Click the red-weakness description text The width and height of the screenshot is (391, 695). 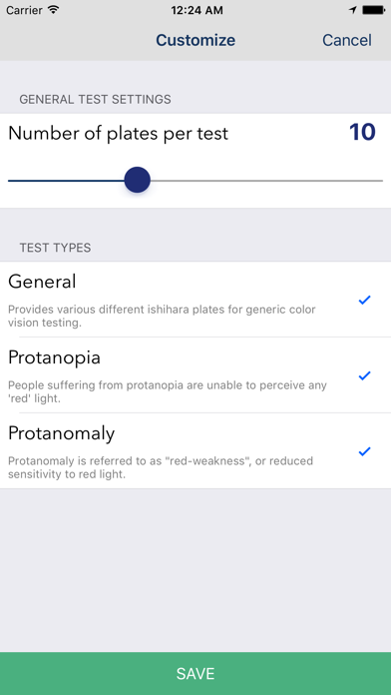161,467
